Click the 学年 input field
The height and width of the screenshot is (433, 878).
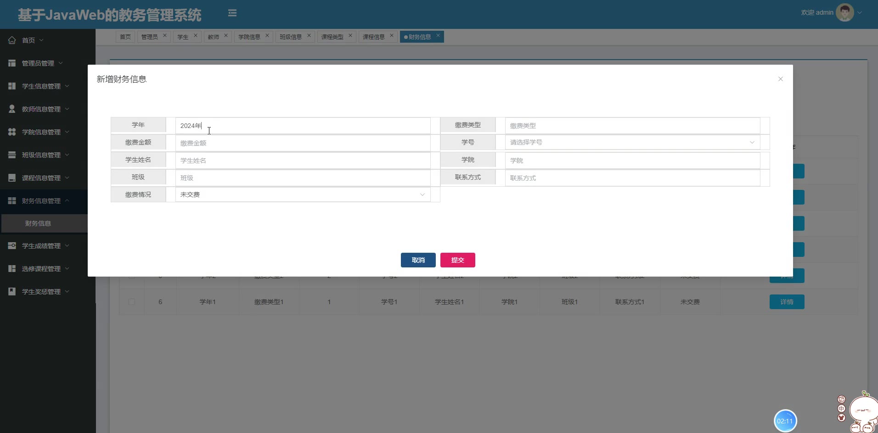click(303, 126)
